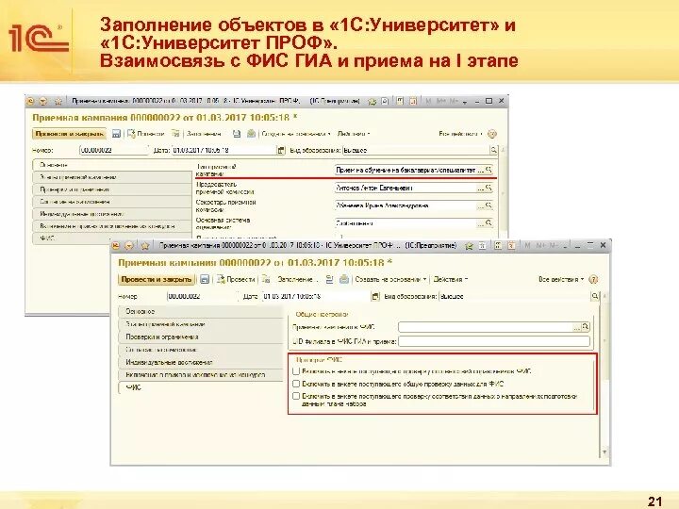Viewport: 679px width, 509px height.
Task: Click the printer icon in the back window toolbar
Action: pyautogui.click(x=251, y=134)
